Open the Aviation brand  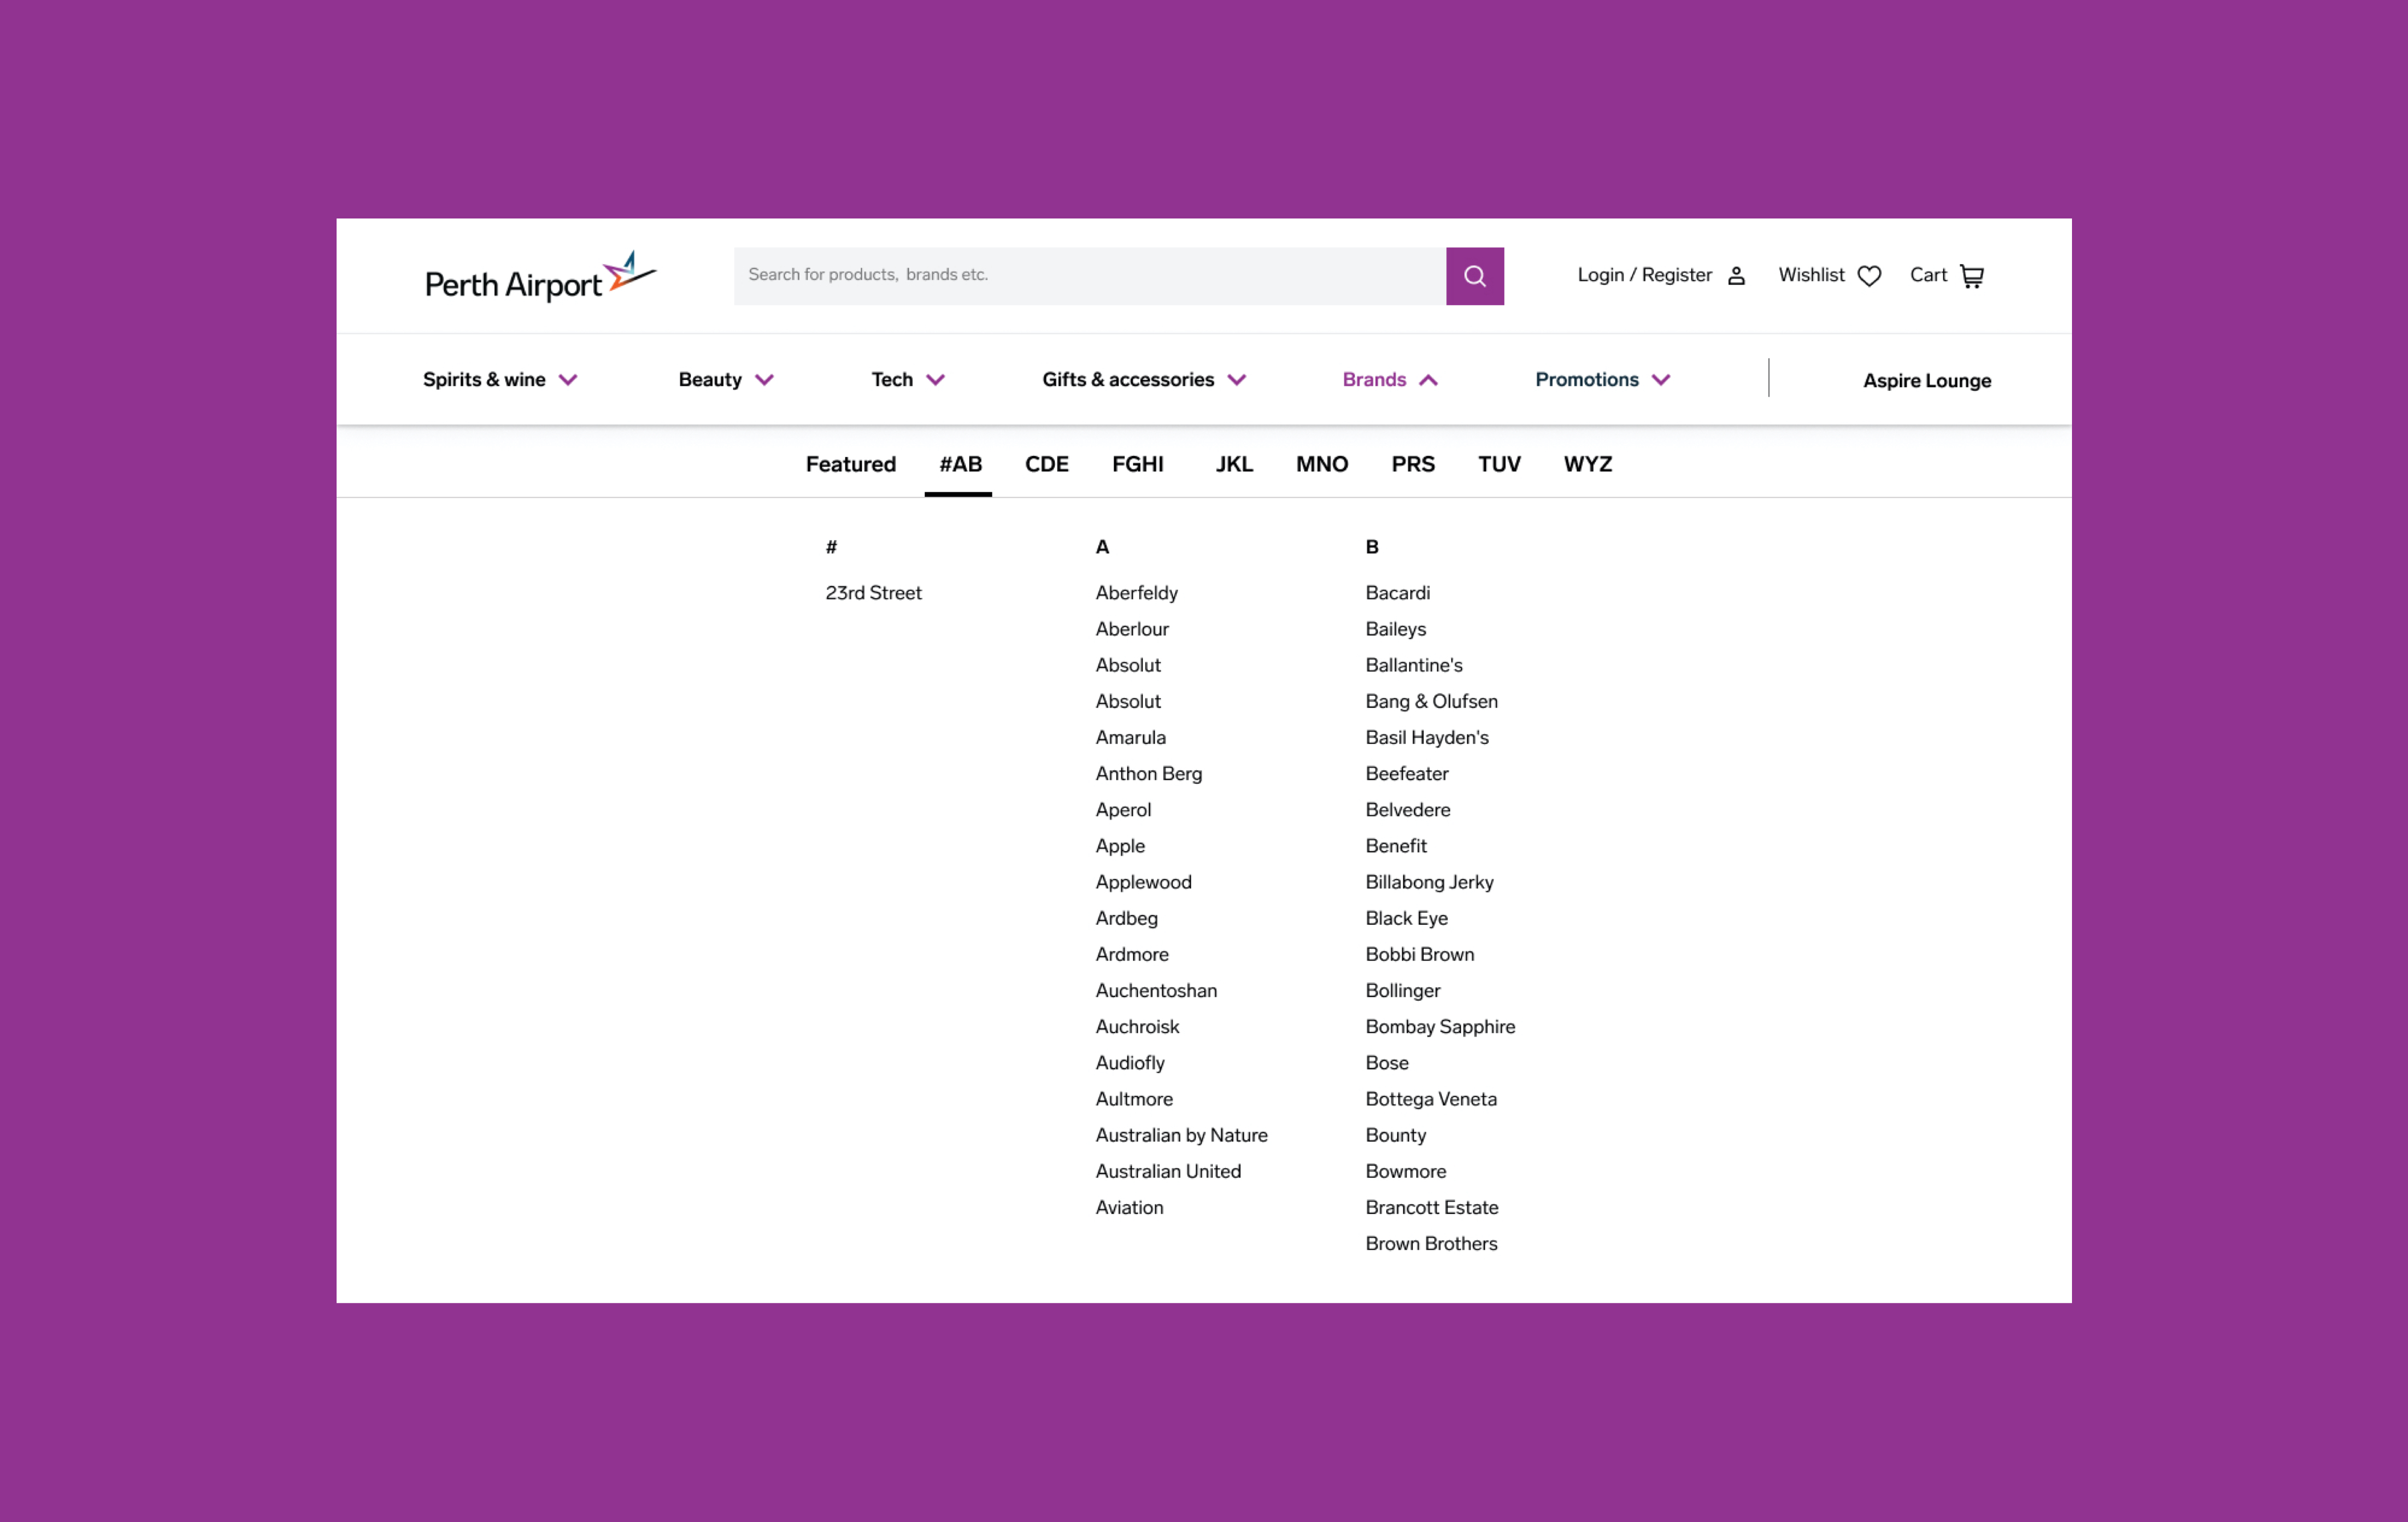tap(1129, 1207)
